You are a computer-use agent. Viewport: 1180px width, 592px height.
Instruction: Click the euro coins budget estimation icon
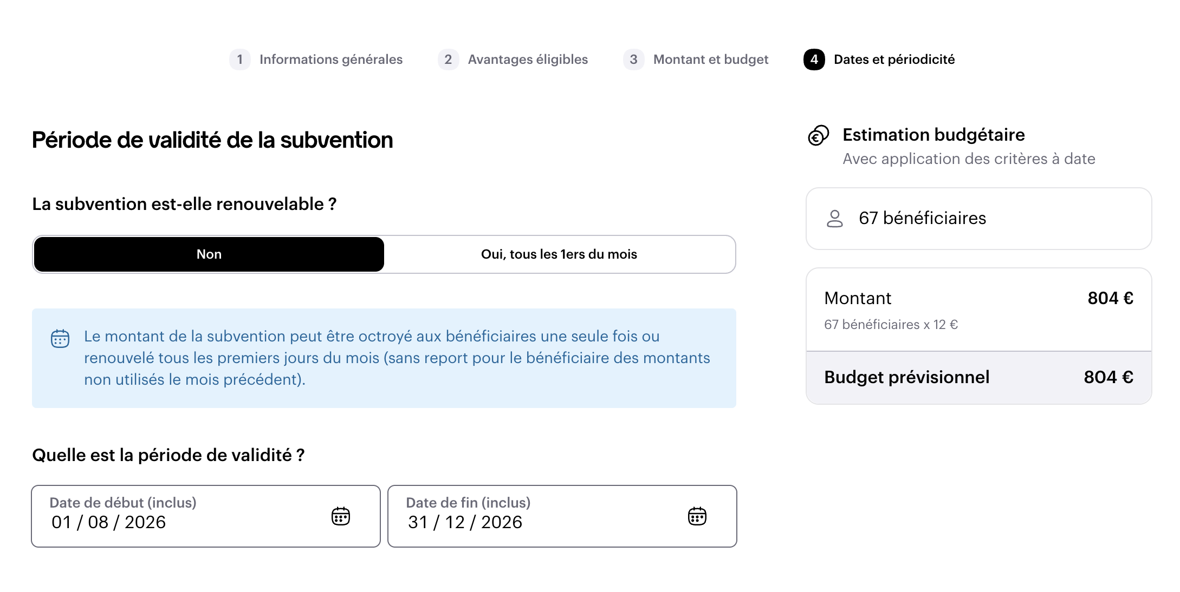click(818, 135)
